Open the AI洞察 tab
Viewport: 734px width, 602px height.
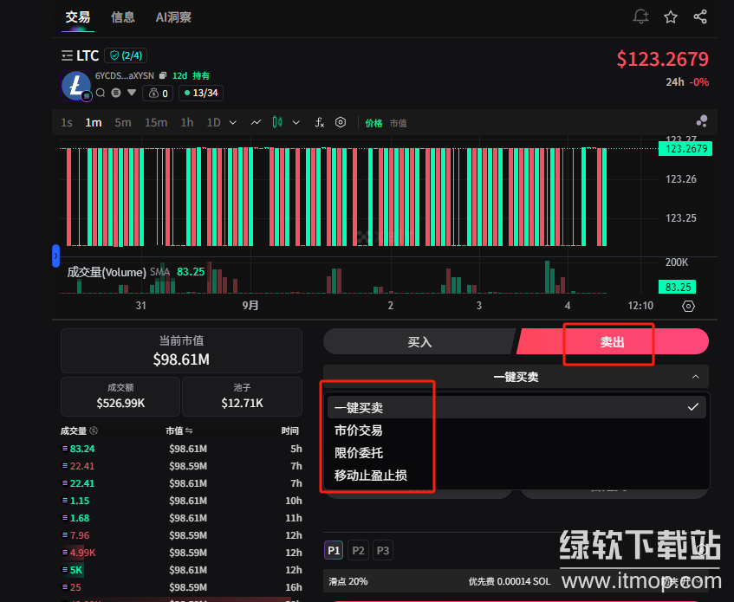pyautogui.click(x=173, y=16)
